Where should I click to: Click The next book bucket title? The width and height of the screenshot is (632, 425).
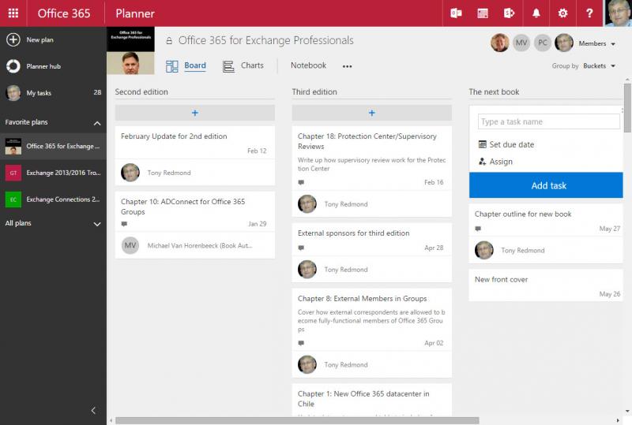pyautogui.click(x=494, y=91)
